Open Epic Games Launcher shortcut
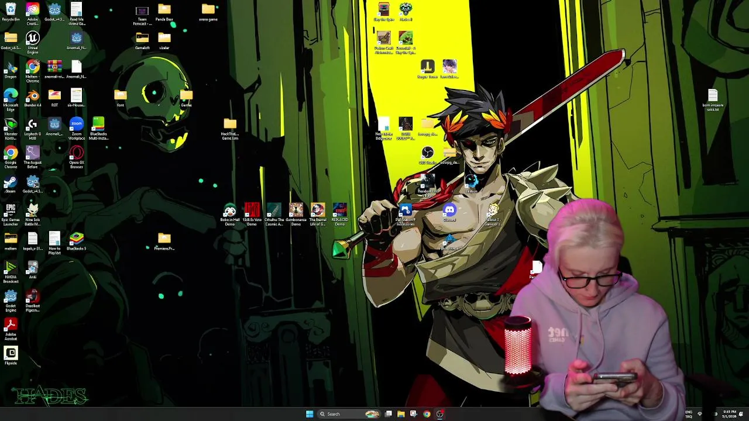749x421 pixels. coord(11,215)
